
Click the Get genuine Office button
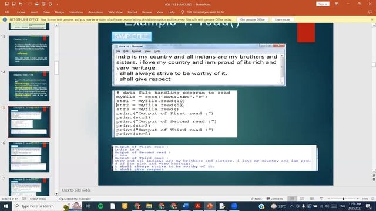tap(253, 19)
